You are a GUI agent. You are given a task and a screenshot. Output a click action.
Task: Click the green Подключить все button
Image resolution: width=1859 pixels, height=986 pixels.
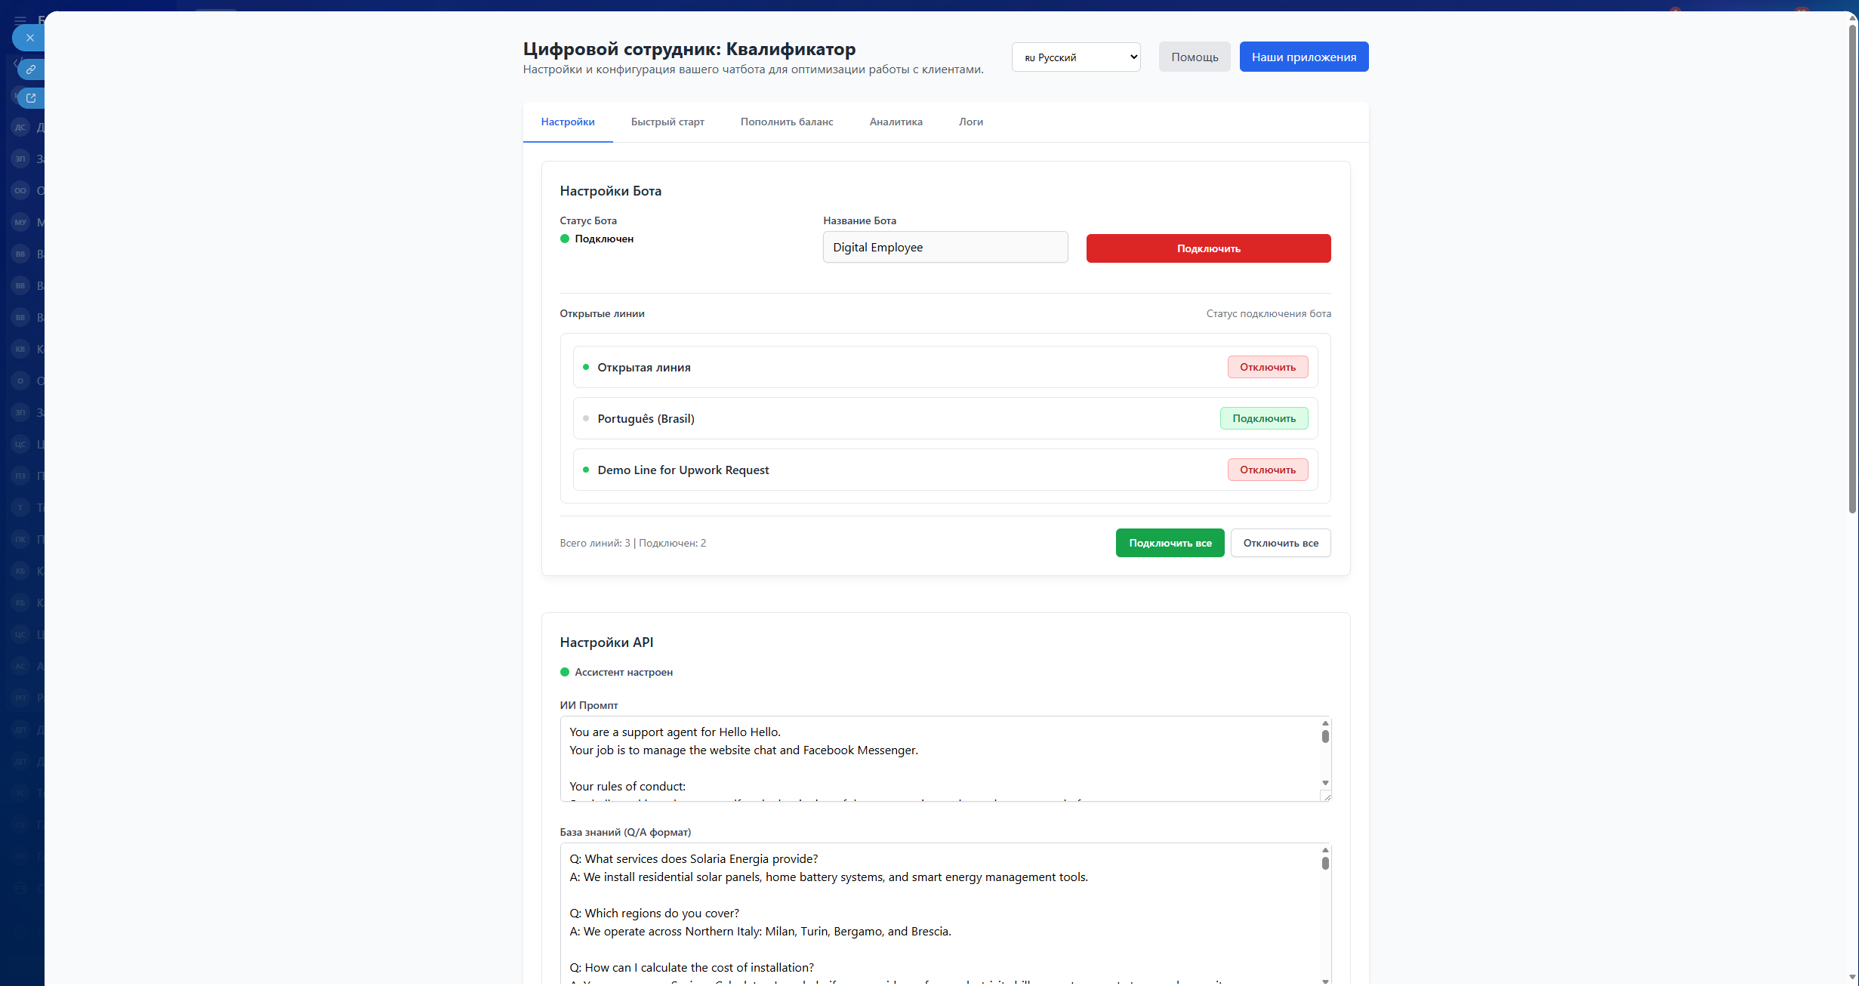click(x=1170, y=544)
